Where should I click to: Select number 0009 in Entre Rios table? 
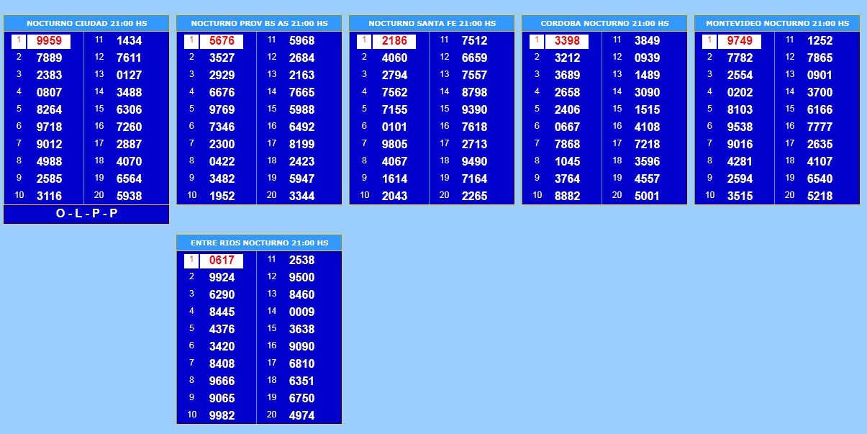click(x=301, y=312)
